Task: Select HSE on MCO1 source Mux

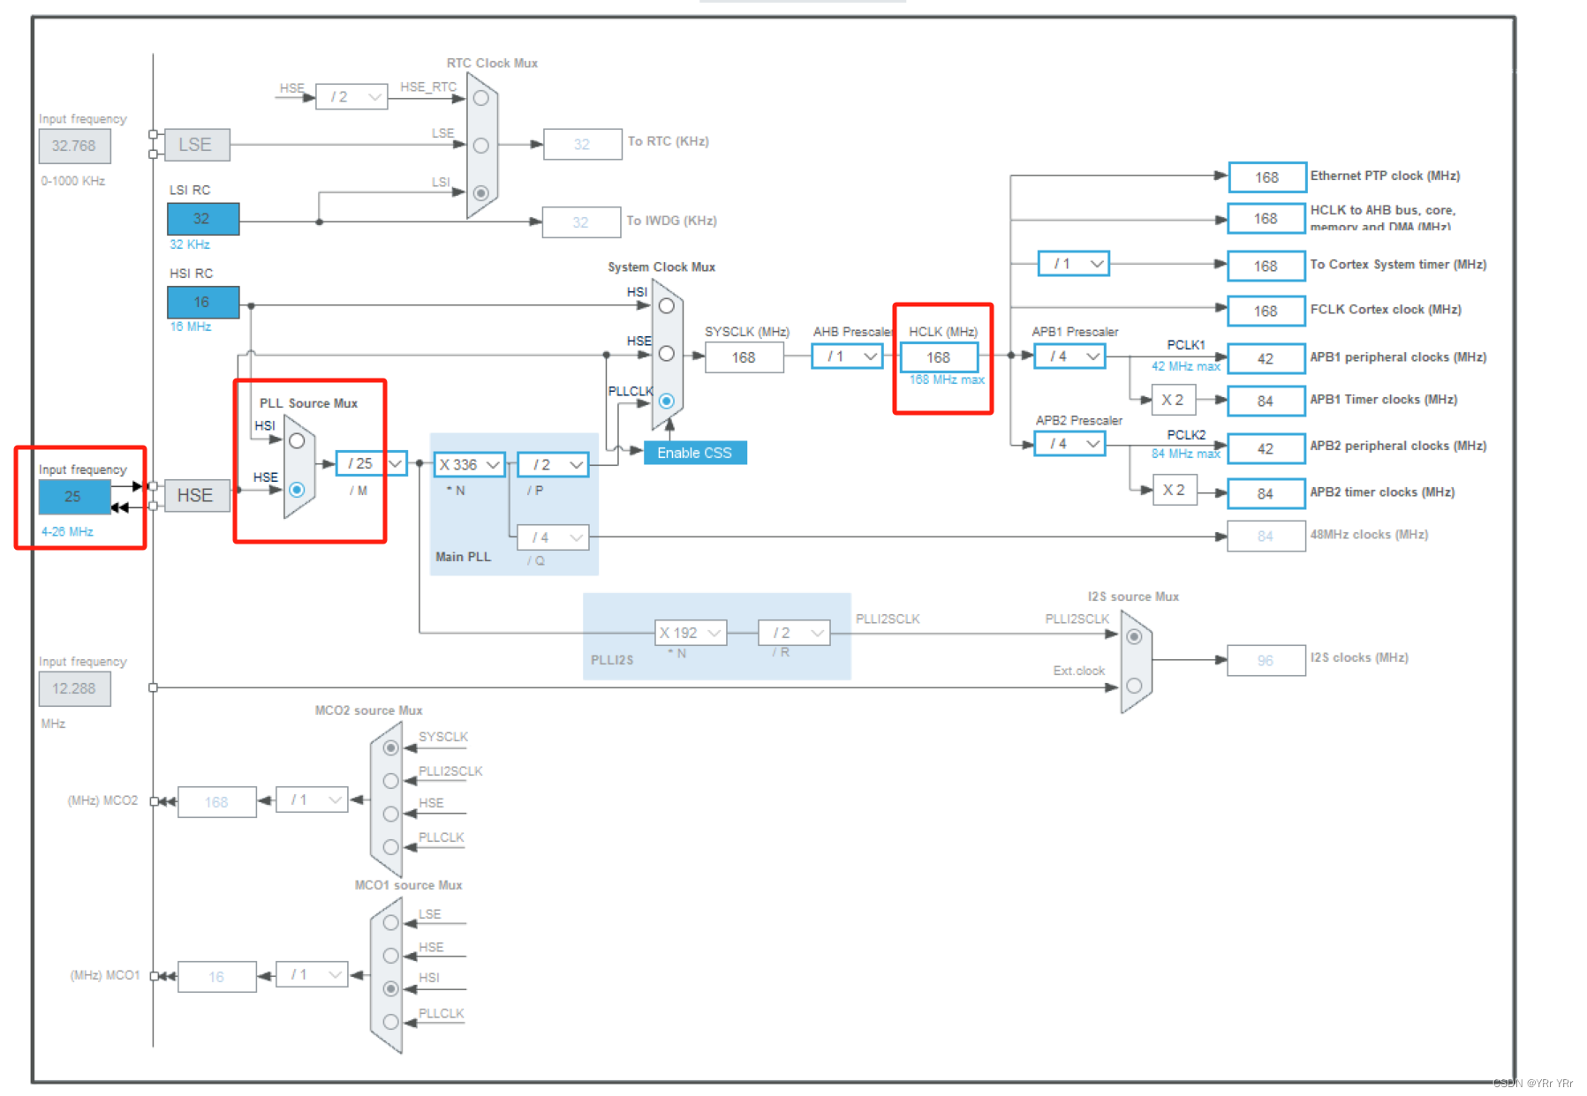Action: tap(390, 956)
